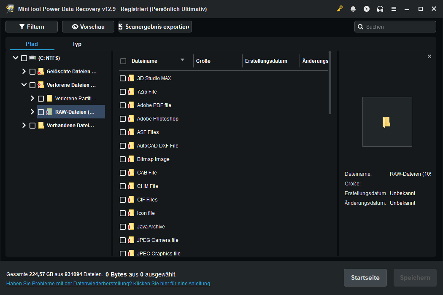Image resolution: width=443 pixels, height=295 pixels.
Task: Click the Verlorene Dateien folder icon
Action: click(41, 85)
